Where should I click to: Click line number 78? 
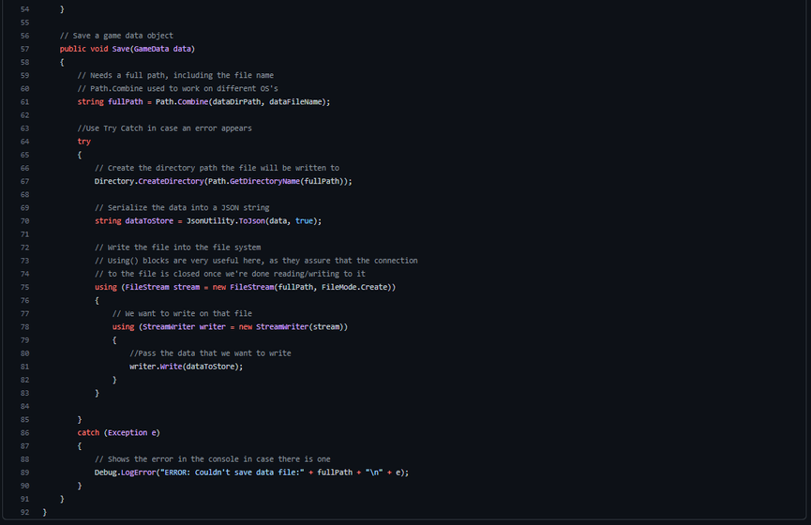[x=24, y=327]
